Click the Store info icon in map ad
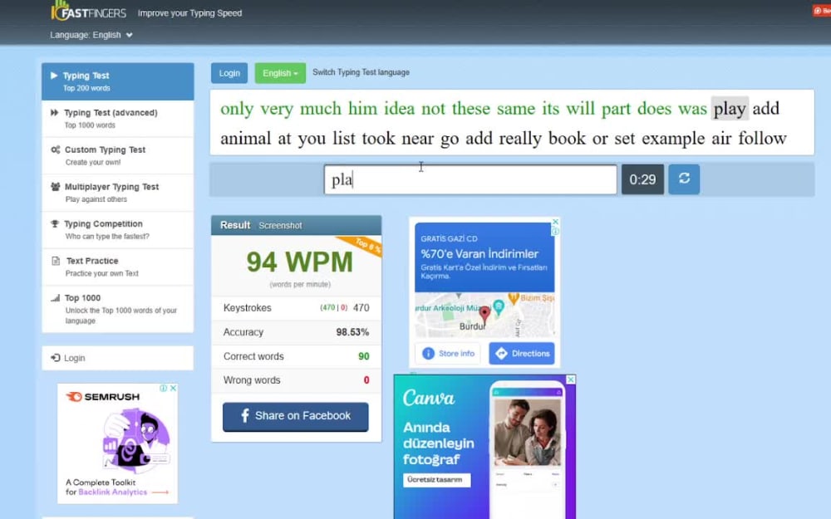 428,353
